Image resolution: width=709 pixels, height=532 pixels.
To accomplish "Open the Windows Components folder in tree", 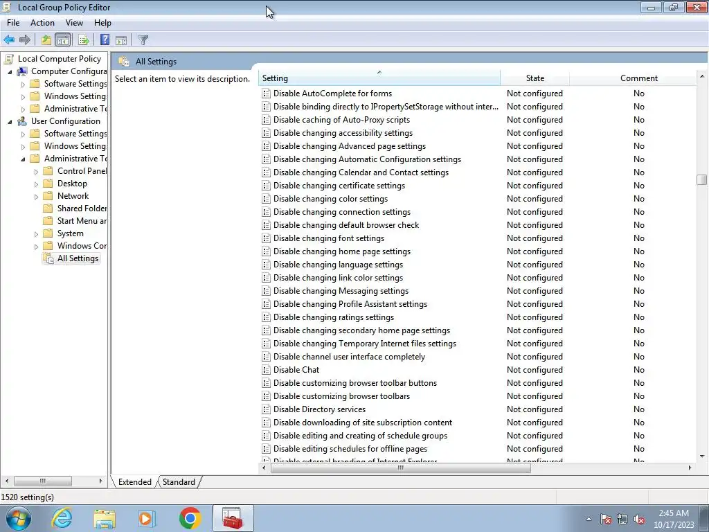I will click(x=82, y=246).
